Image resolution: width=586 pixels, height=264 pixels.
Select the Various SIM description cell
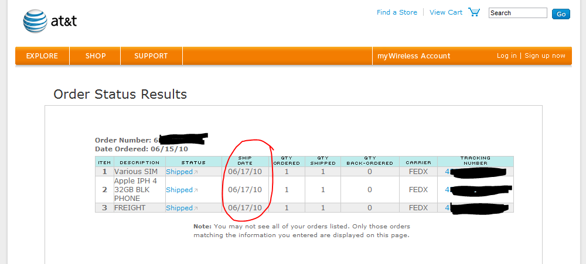(x=140, y=172)
